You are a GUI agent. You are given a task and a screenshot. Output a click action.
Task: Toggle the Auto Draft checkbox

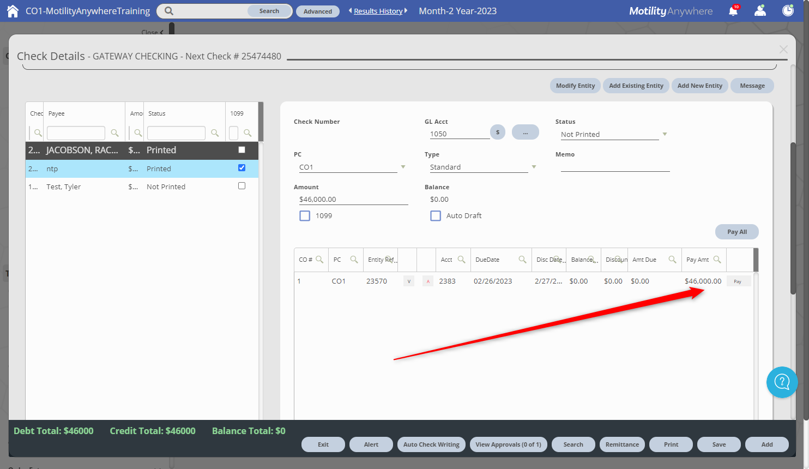pyautogui.click(x=436, y=216)
